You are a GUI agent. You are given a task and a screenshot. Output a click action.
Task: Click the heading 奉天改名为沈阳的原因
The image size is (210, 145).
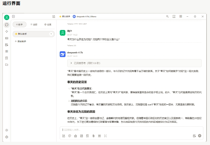[x=81, y=112]
